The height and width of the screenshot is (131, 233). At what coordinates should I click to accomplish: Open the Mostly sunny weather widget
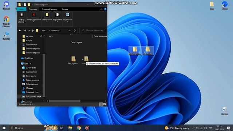(x=177, y=128)
